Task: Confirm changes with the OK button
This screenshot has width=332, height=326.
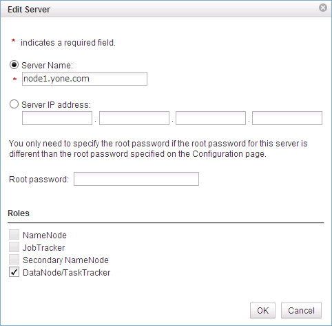Action: [262, 311]
